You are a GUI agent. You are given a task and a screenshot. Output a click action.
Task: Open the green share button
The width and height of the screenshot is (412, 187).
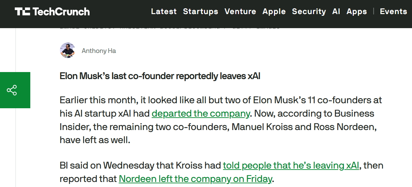coord(12,90)
